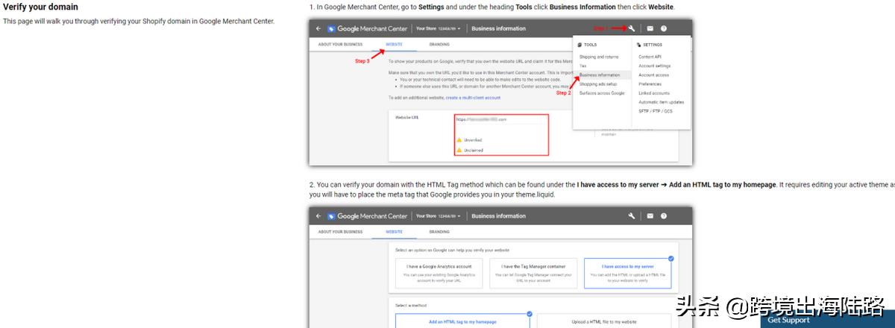
Task: Expand the Your Store dropdown in the header with the Tools menu open
Action: (439, 28)
